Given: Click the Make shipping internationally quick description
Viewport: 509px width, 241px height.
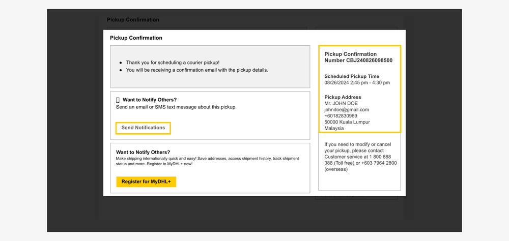Looking at the screenshot, I should tap(207, 161).
